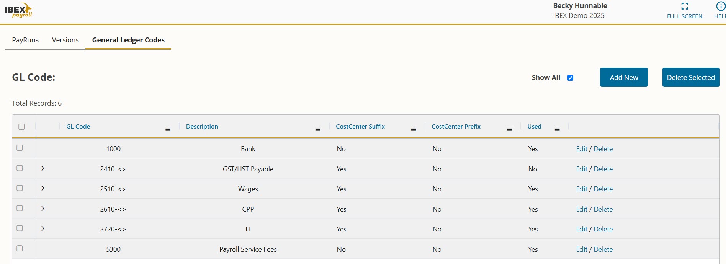Click the Add New button
Viewport: 726px width, 264px height.
(624, 77)
